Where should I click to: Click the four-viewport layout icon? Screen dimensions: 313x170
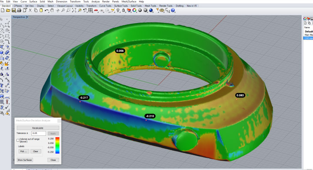pos(90,10)
